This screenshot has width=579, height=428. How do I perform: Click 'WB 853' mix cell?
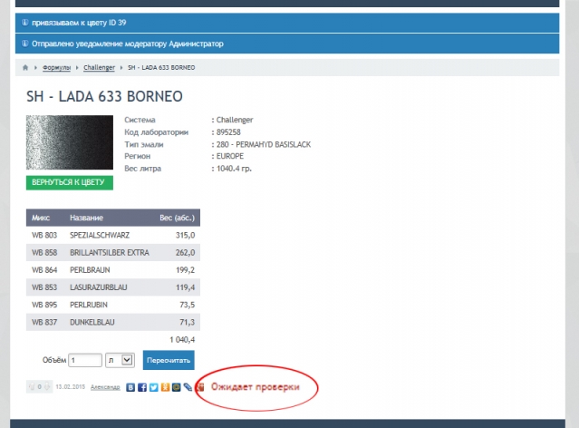pyautogui.click(x=44, y=287)
